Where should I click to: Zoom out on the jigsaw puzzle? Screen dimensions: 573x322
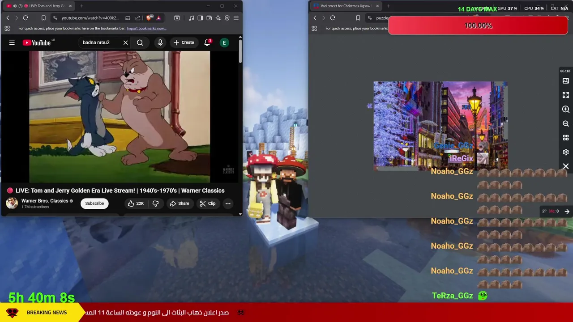[x=566, y=124]
